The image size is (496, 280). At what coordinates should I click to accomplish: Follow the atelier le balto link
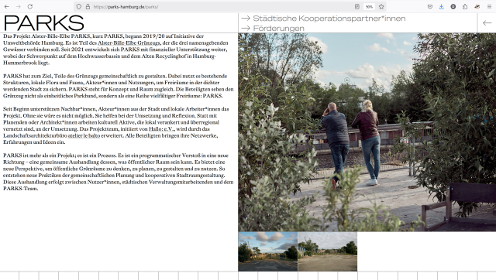84,135
